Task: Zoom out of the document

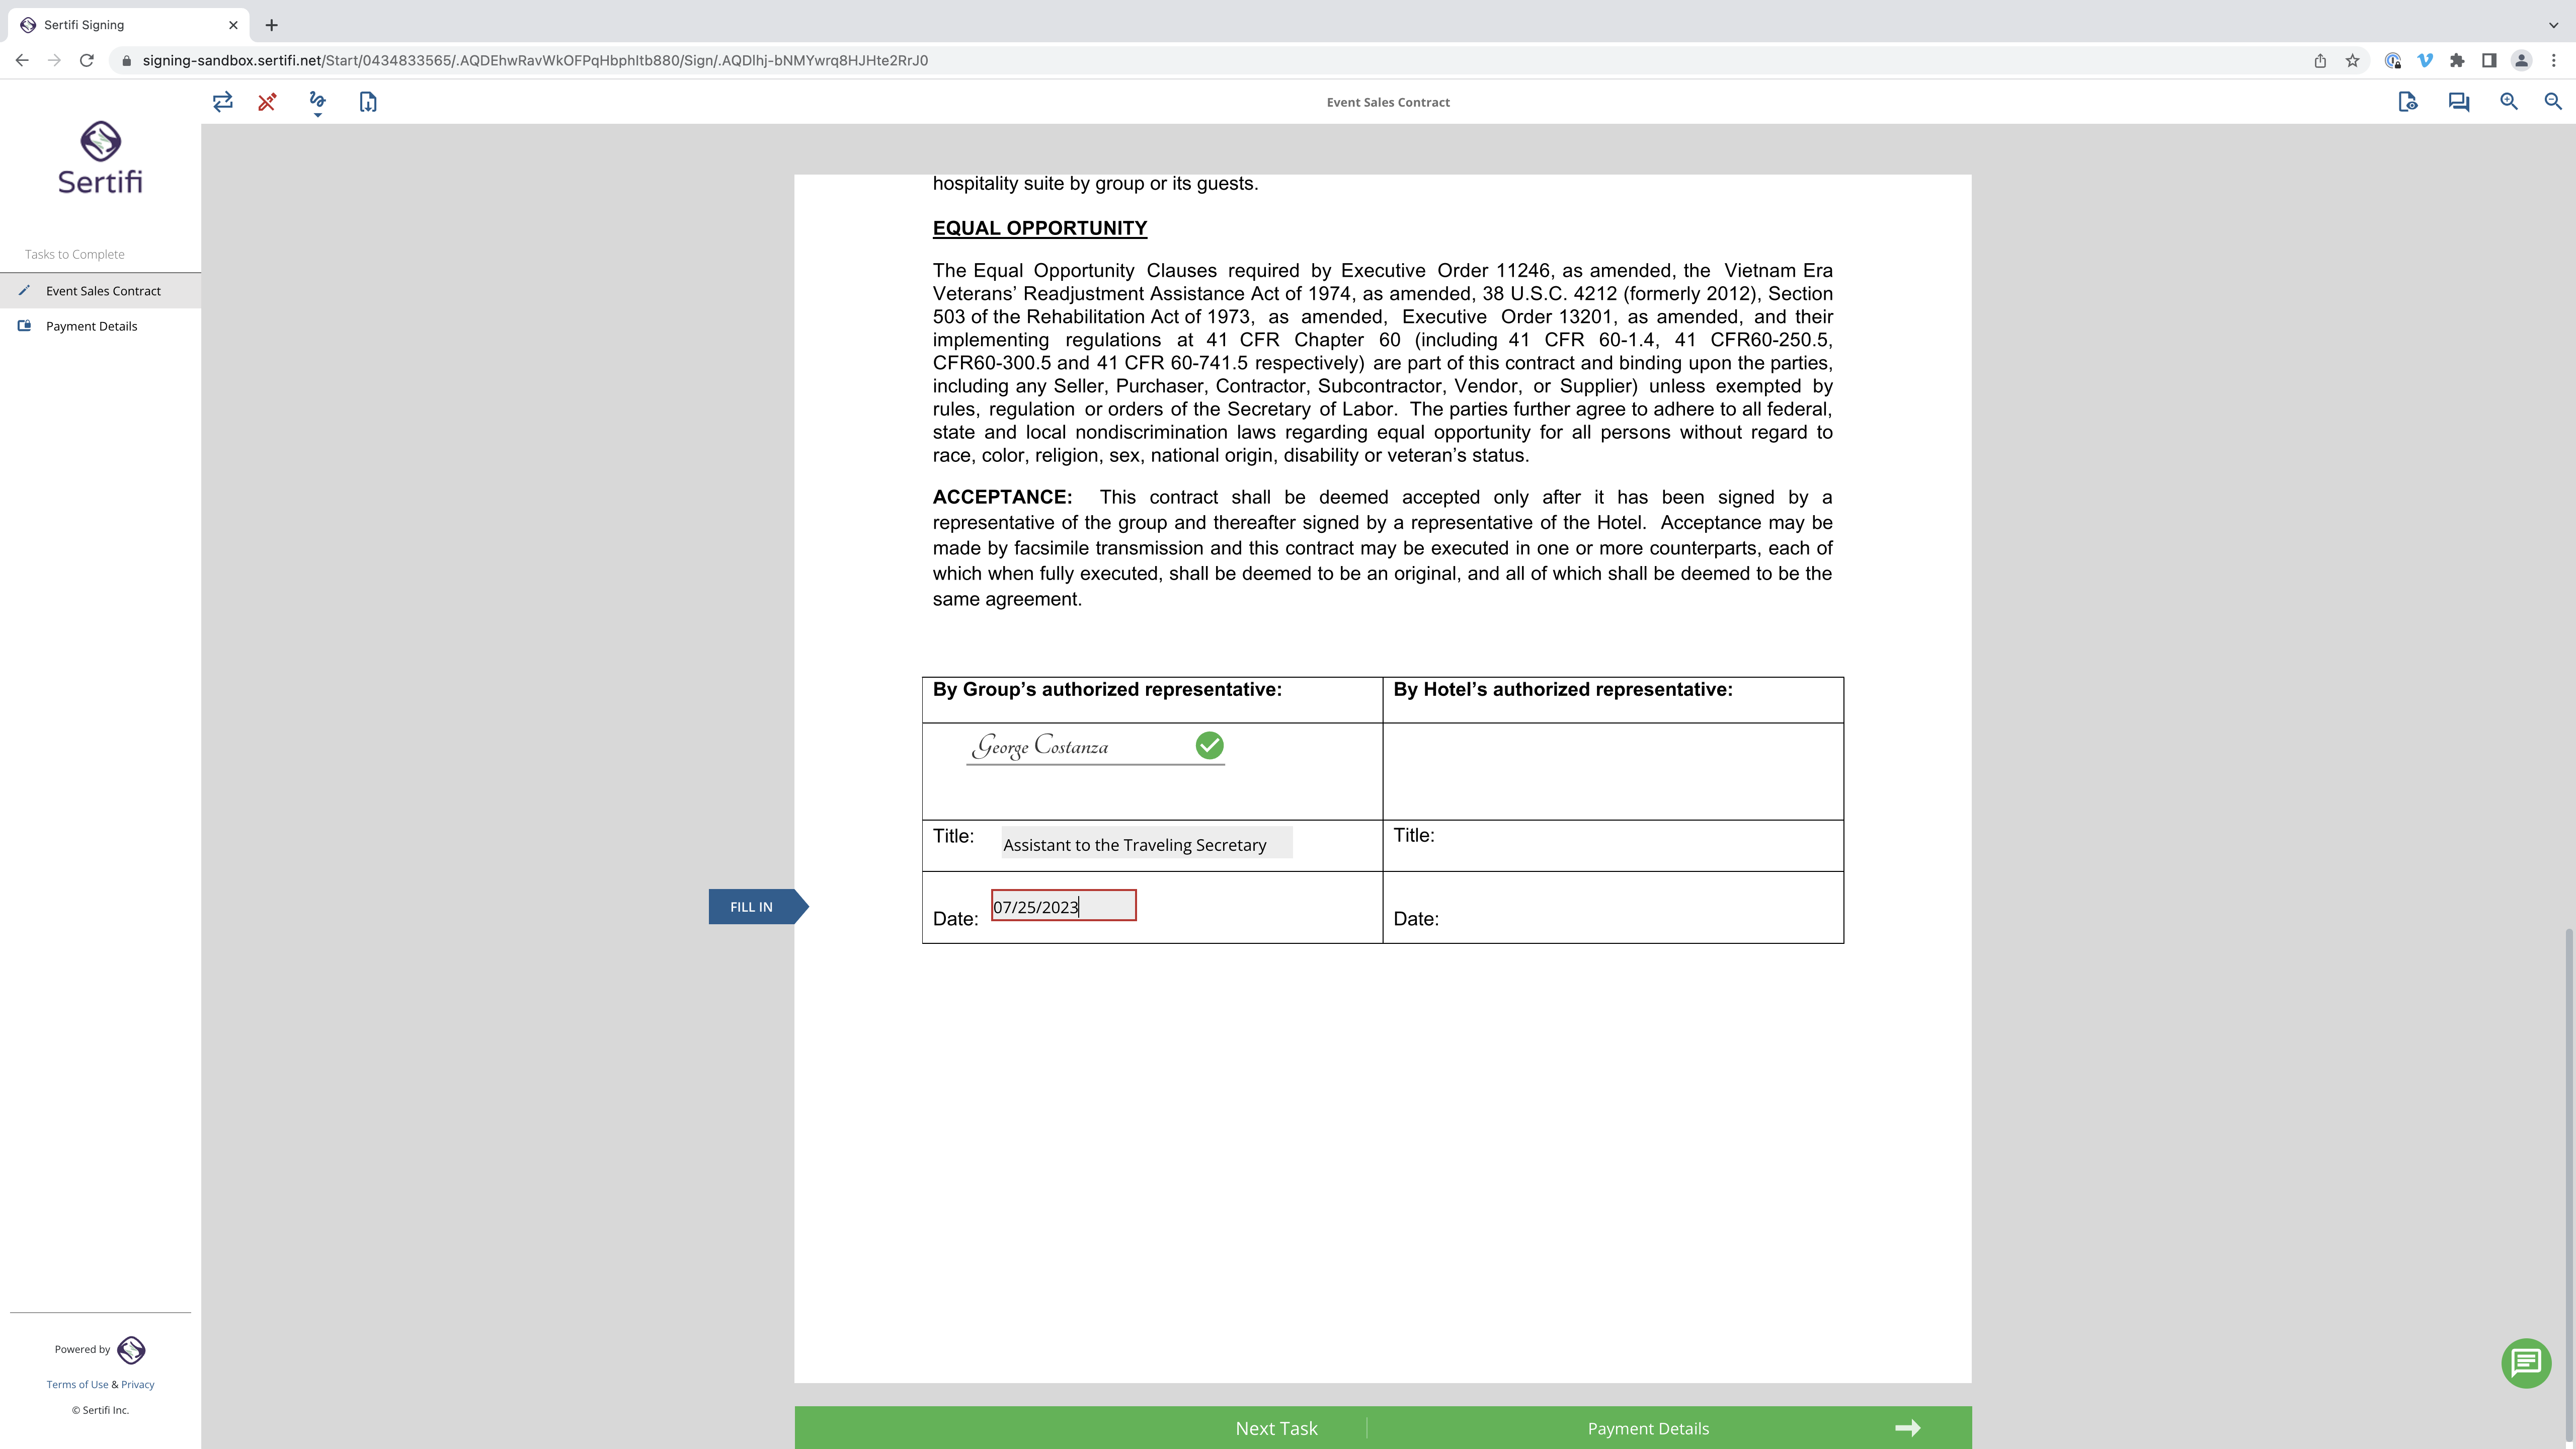Action: 2553,102
